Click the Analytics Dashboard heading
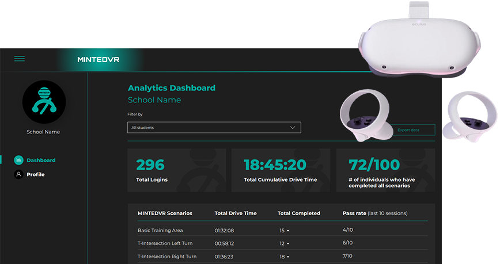Viewport: 500px width, 264px height. 172,88
